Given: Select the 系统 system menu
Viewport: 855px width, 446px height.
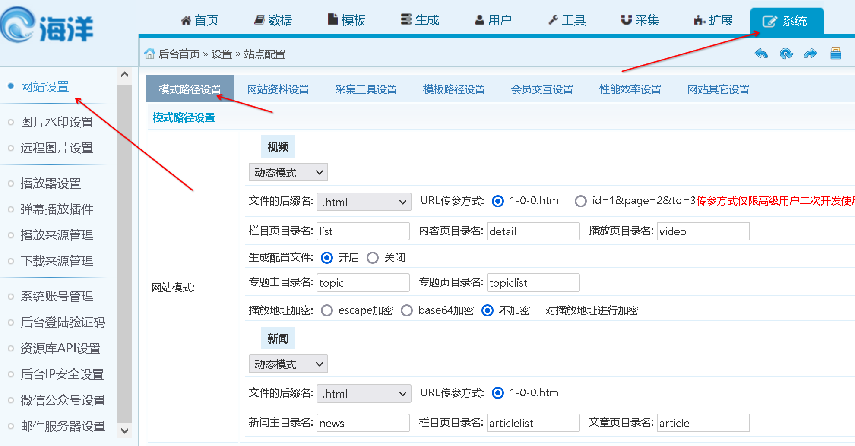Looking at the screenshot, I should click(x=787, y=21).
